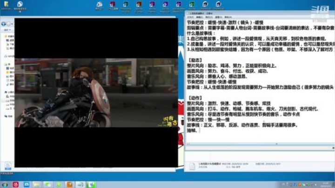The height and width of the screenshot is (188, 335).
Task: Launch the Adobe Media Encoder shortcut
Action: pos(165,7)
